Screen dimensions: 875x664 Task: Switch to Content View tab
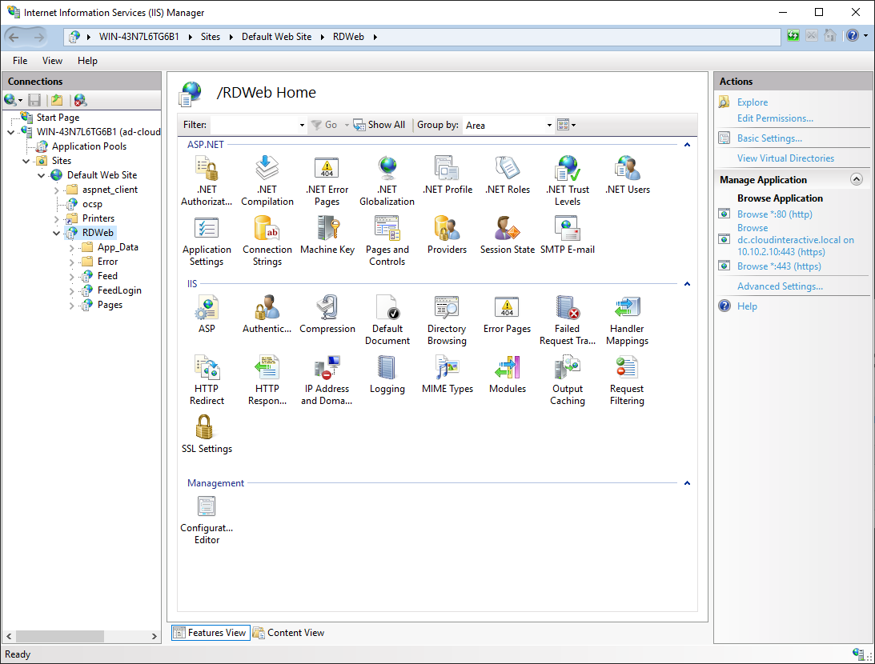point(288,633)
